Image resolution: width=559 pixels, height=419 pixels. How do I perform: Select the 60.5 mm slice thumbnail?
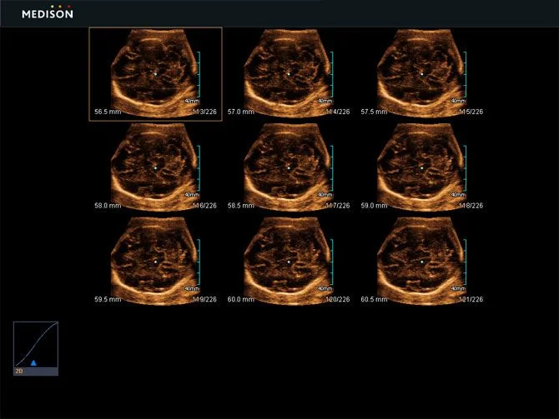(x=422, y=262)
